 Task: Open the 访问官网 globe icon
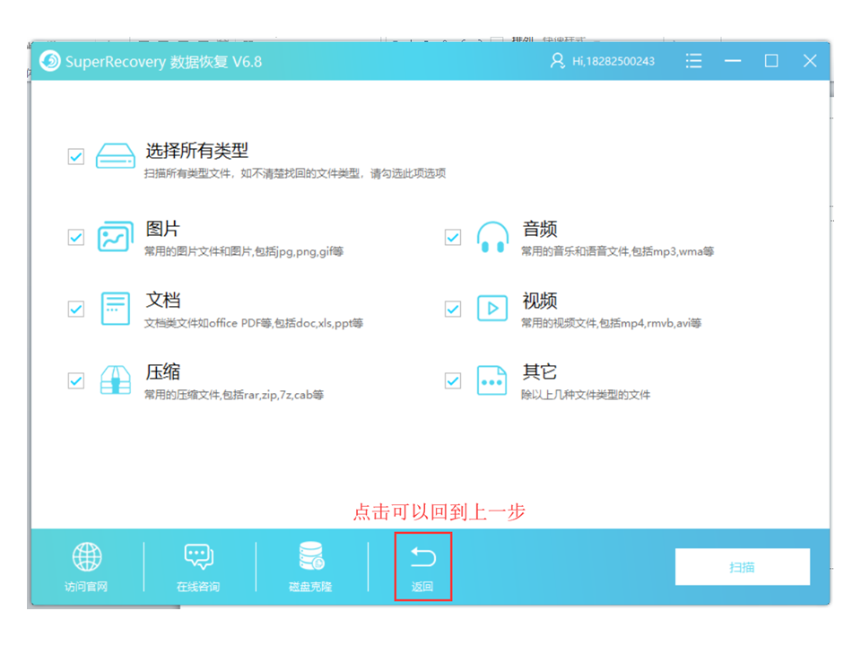tap(86, 556)
